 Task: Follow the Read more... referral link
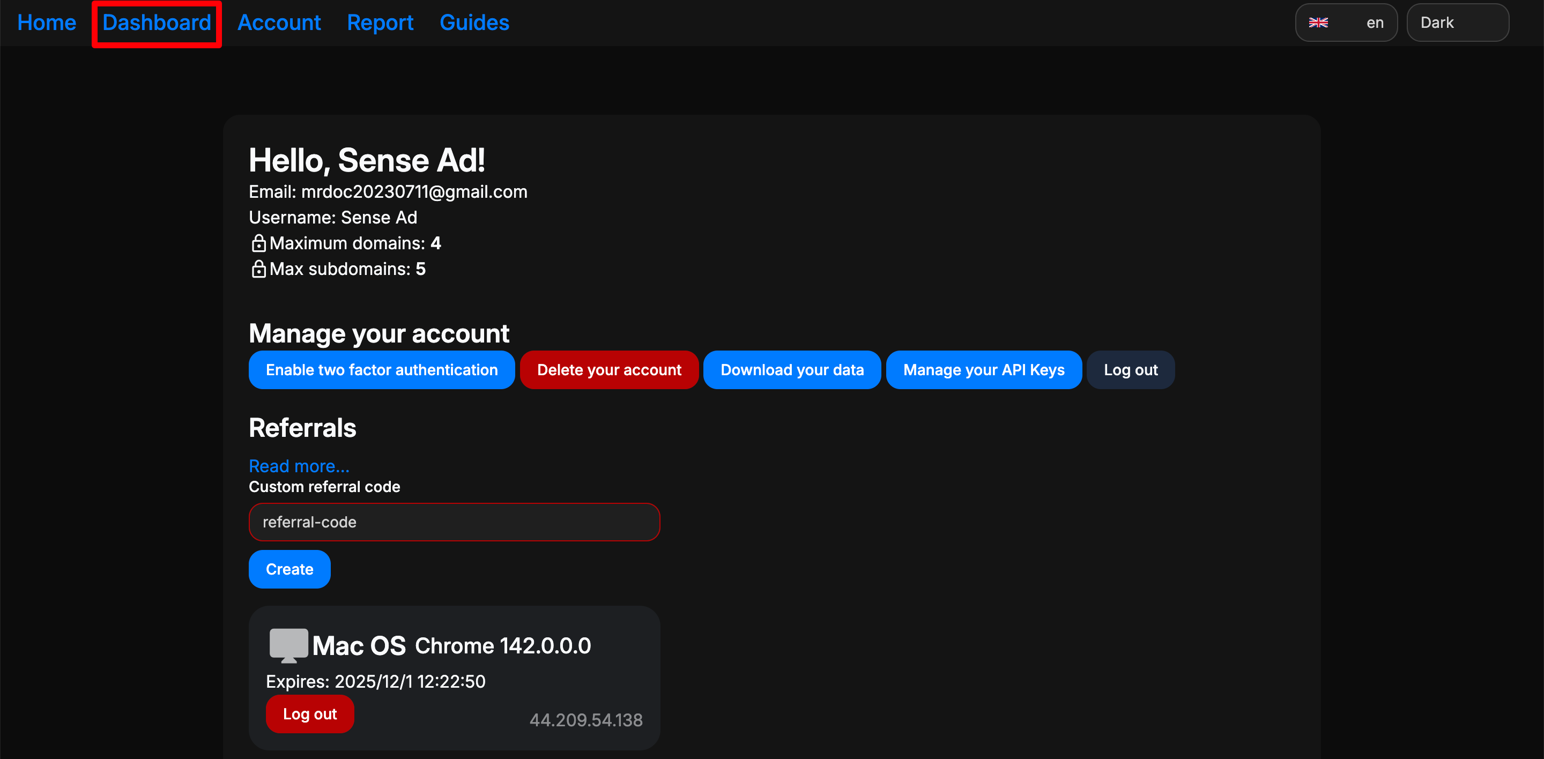(299, 465)
